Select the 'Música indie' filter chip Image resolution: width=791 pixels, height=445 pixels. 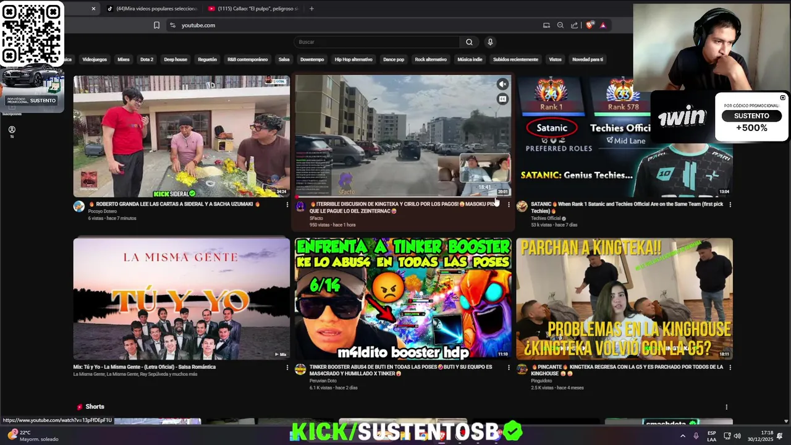[x=470, y=59]
